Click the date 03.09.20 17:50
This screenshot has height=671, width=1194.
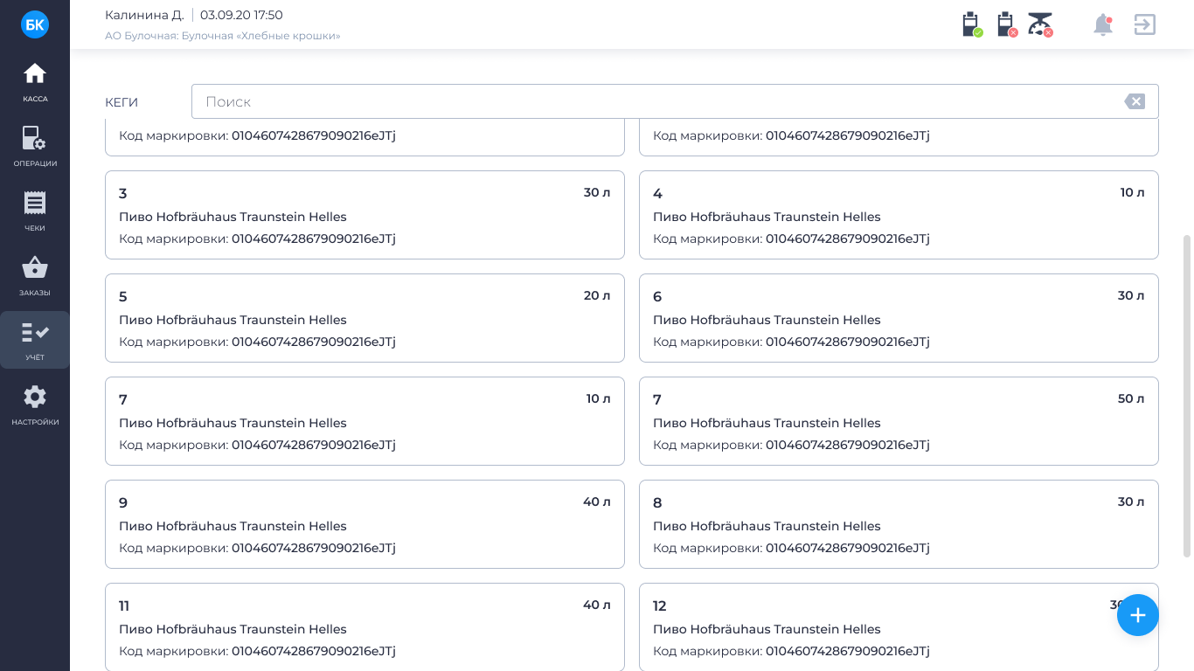click(x=241, y=15)
